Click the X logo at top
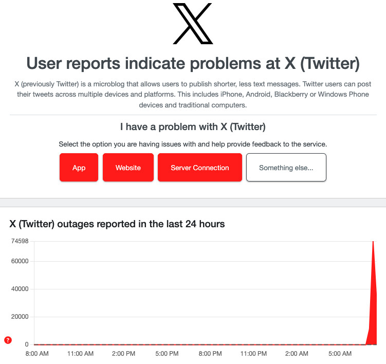Screen dimensions: 386x364 [x=193, y=24]
